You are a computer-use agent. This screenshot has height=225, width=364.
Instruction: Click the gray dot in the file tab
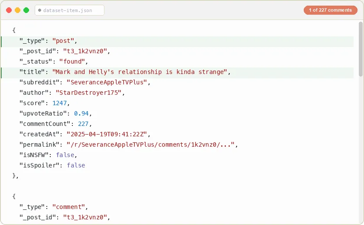click(39, 10)
